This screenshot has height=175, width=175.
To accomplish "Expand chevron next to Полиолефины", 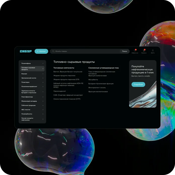I will (x=43, y=63).
